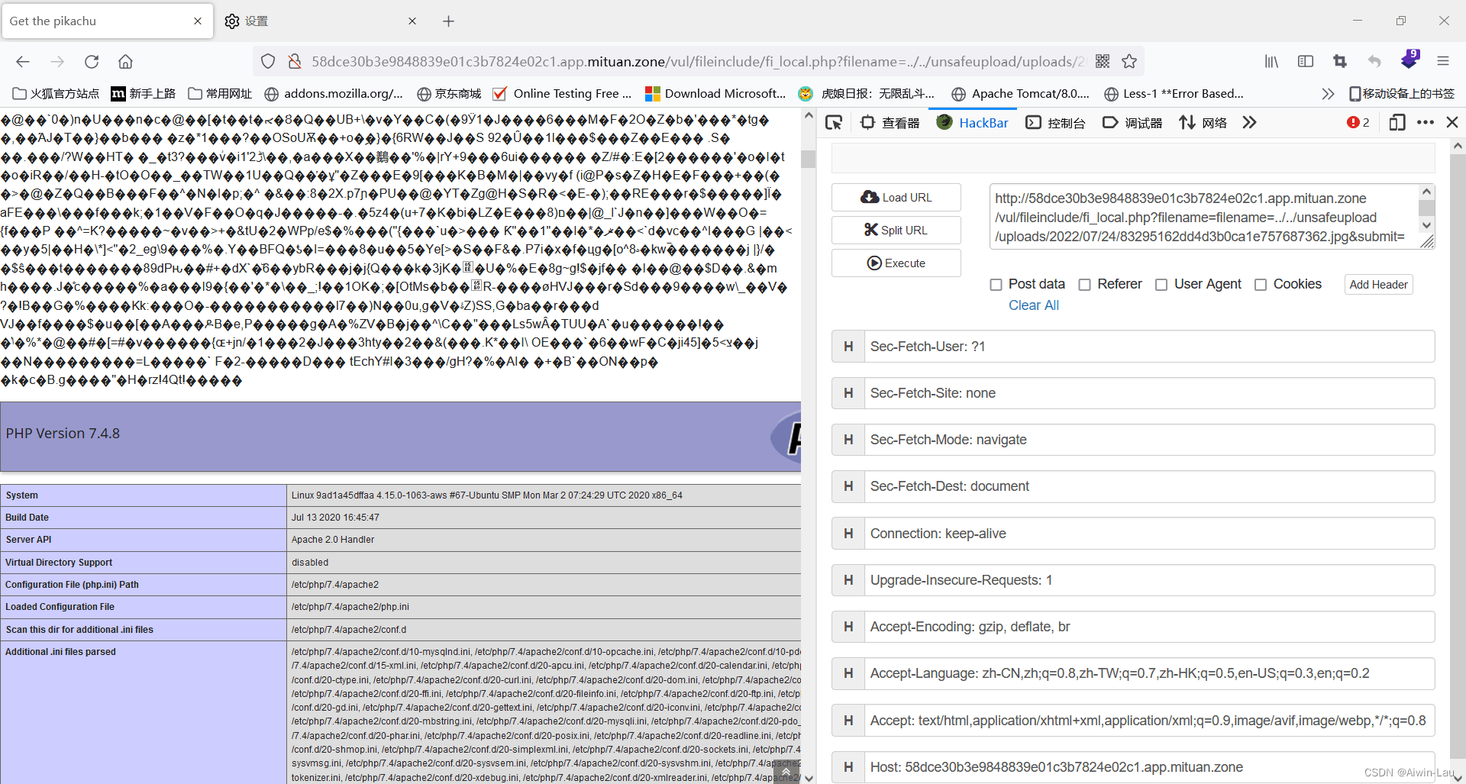Open the 常用网址 bookmark folder

(x=221, y=94)
